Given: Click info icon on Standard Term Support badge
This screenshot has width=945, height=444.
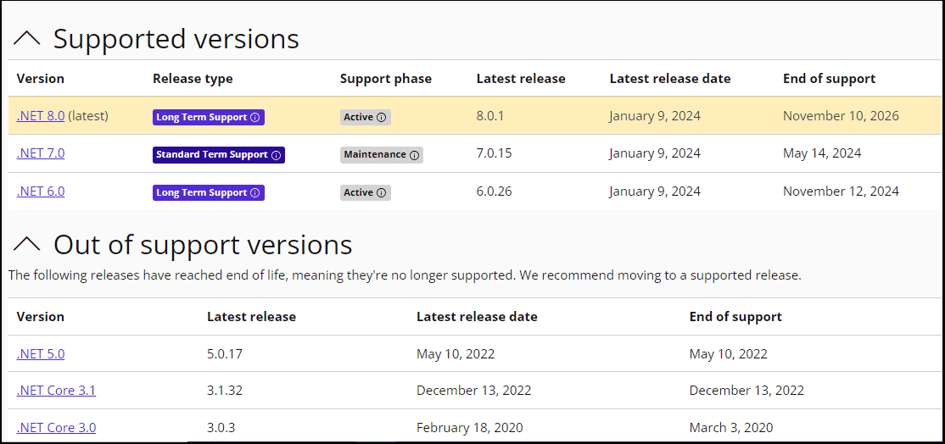Looking at the screenshot, I should point(276,155).
